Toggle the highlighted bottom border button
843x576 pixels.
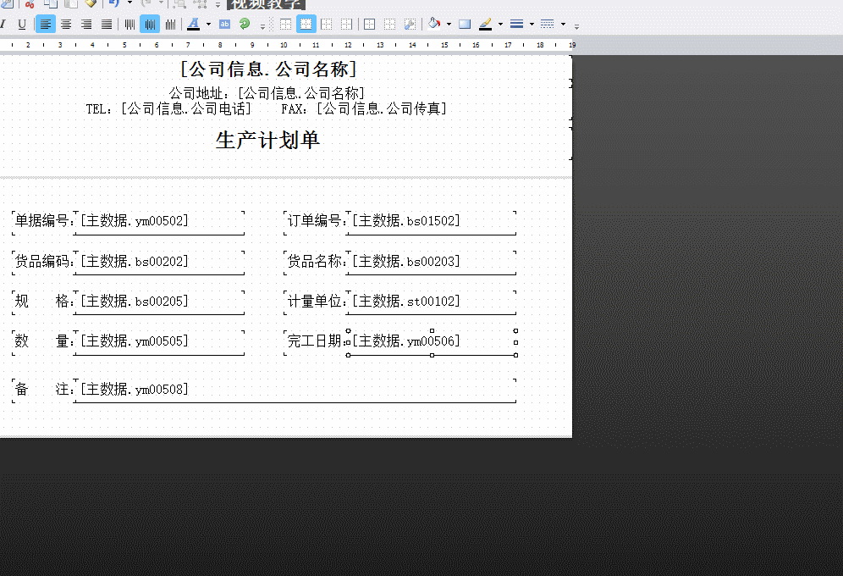click(306, 24)
